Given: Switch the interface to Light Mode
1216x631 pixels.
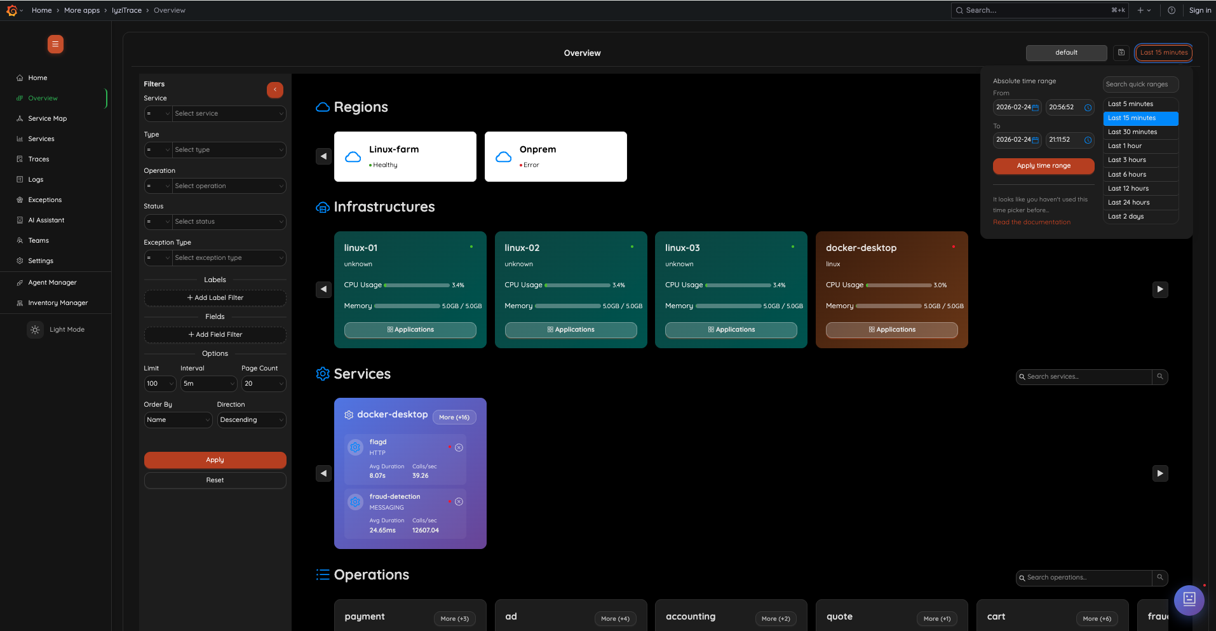Looking at the screenshot, I should 35,330.
